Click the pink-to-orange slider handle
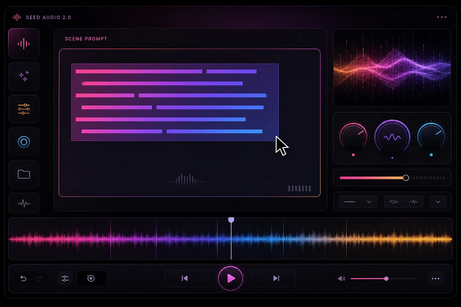 click(x=406, y=178)
